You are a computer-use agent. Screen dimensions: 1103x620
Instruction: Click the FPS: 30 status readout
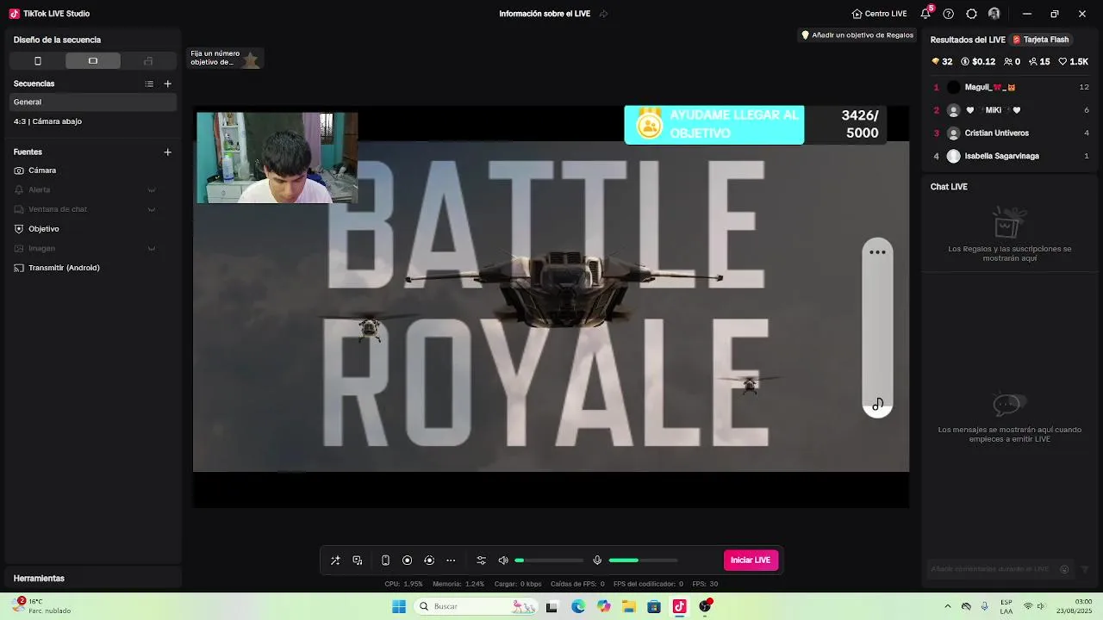[x=705, y=584]
